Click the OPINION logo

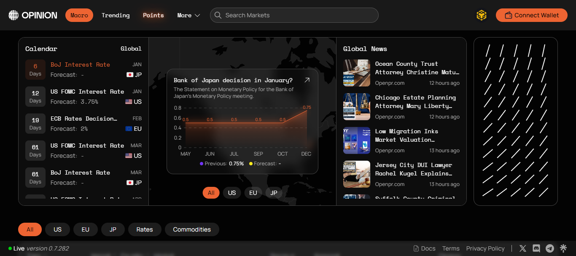(33, 15)
